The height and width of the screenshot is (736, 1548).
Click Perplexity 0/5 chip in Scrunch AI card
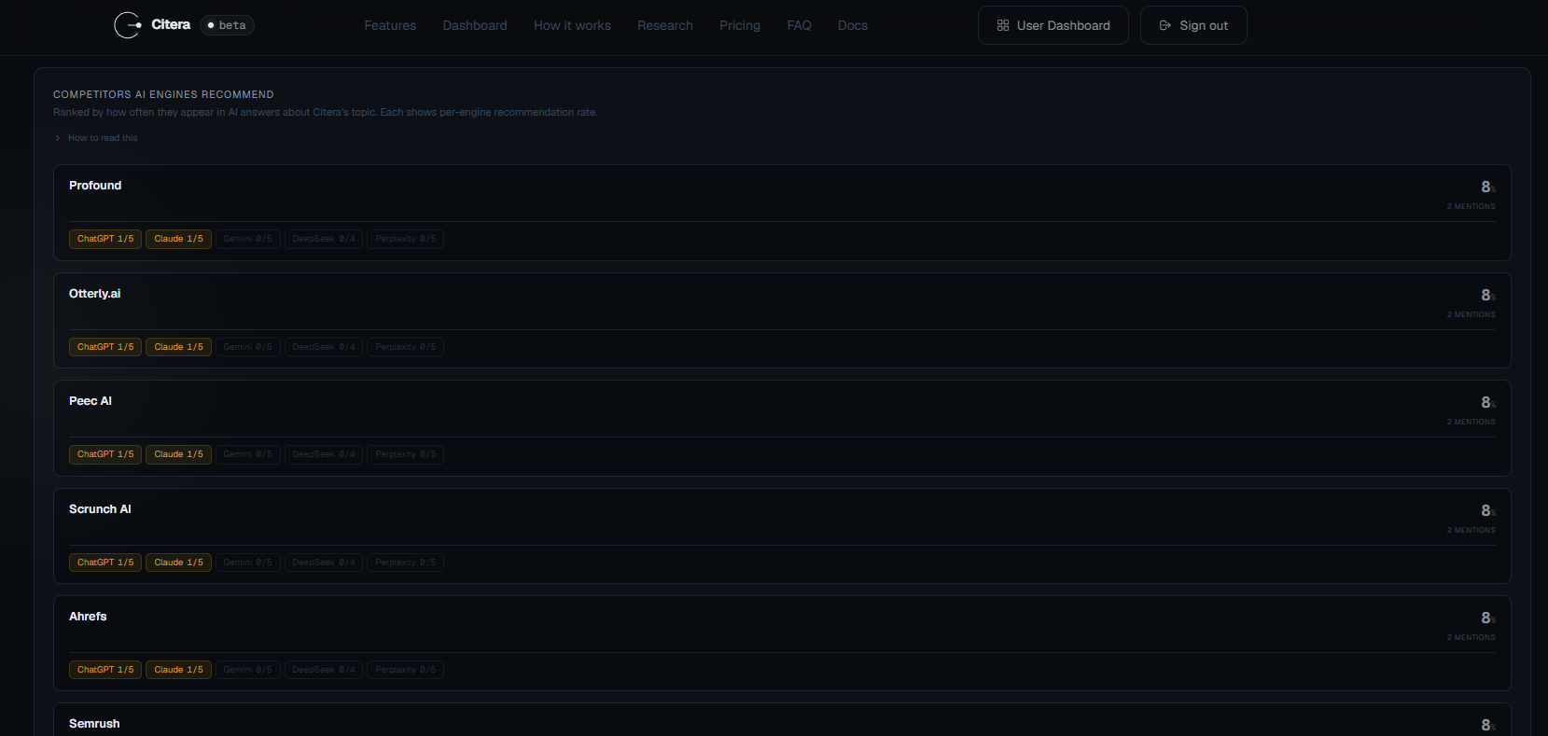coord(405,562)
